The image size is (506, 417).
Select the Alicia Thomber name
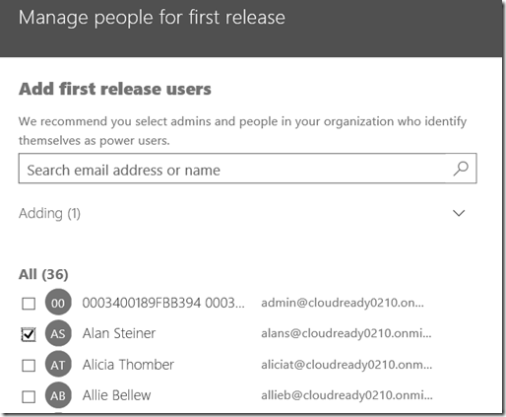coord(128,365)
